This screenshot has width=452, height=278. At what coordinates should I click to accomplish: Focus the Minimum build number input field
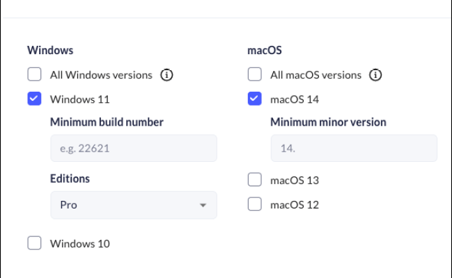pyautogui.click(x=133, y=148)
